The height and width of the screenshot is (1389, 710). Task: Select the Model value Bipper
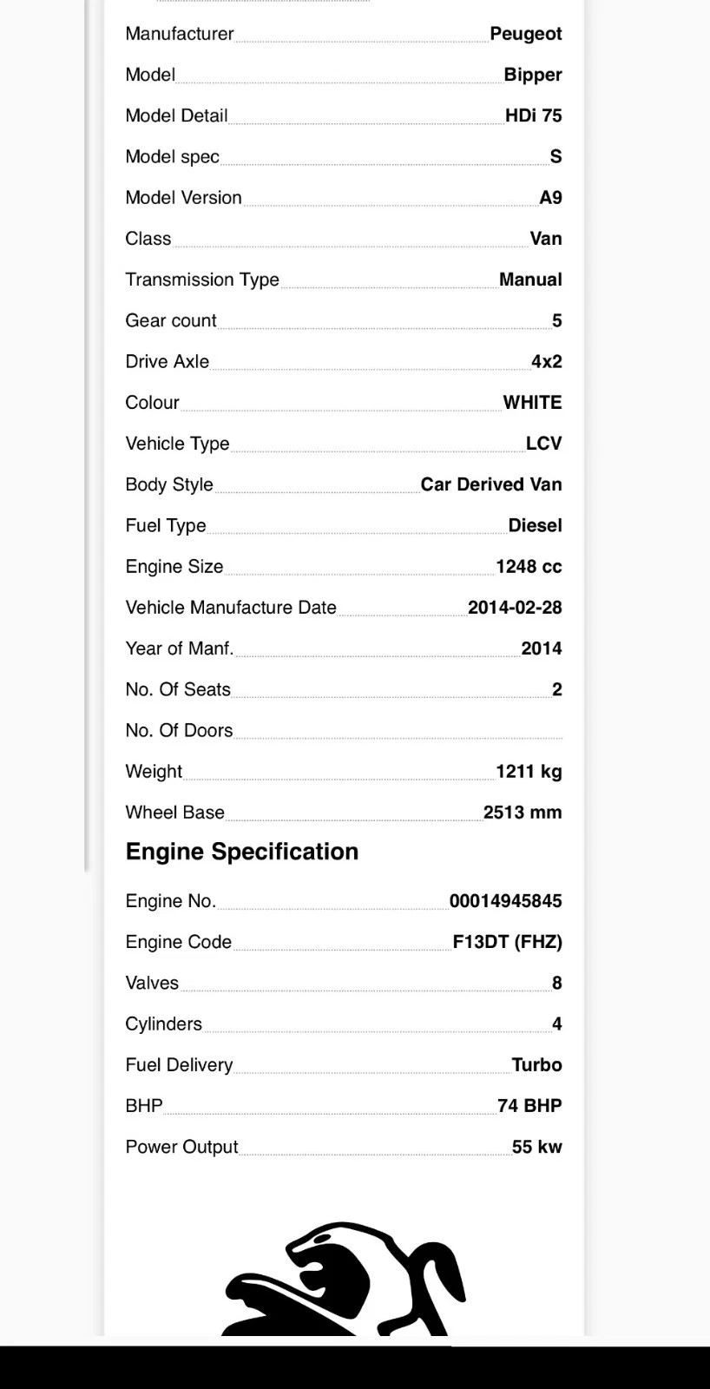click(533, 75)
